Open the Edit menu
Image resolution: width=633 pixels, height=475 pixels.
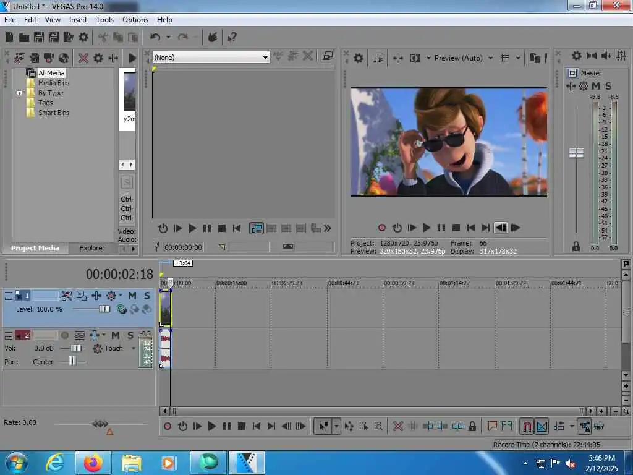pos(30,19)
